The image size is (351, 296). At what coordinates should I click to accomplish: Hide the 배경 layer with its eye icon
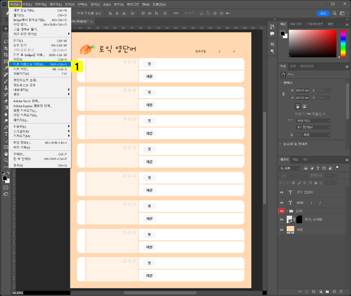click(282, 229)
